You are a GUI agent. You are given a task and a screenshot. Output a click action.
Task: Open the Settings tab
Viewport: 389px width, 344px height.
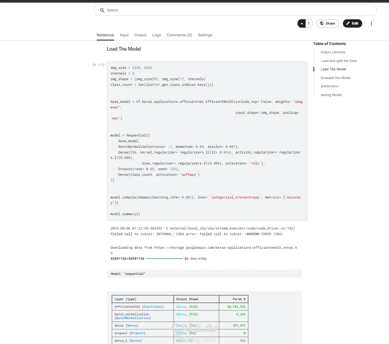tap(205, 35)
